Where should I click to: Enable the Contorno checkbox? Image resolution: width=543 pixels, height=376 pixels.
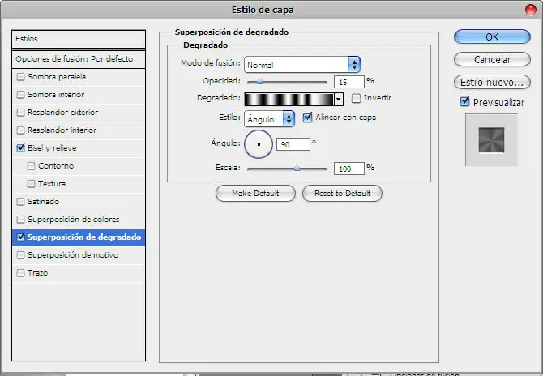(x=31, y=166)
